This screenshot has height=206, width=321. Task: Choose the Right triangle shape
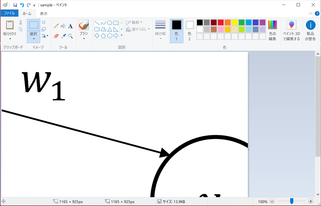[x=116, y=29]
